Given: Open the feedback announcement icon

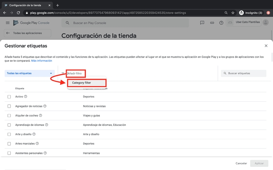Looking at the screenshot, I should (202, 23).
